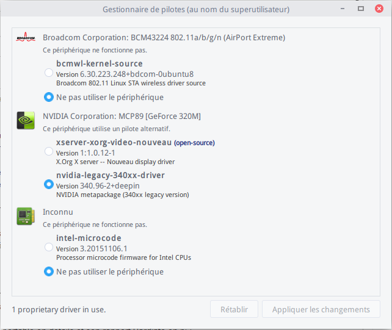392x330 pixels.
Task: Close the Gestionnaire de pilotes window
Action: point(379,9)
